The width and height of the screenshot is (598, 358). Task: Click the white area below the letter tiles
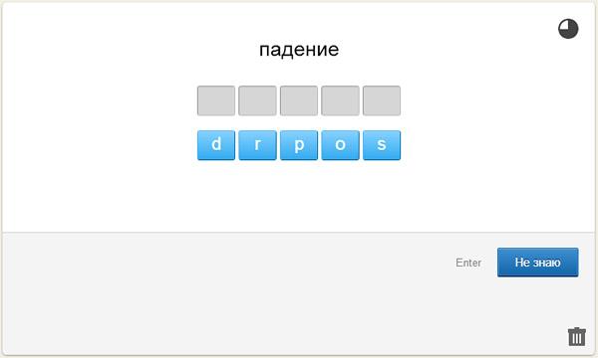pos(299,196)
